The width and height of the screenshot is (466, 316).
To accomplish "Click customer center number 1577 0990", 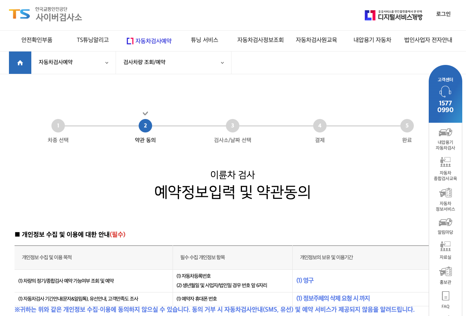I will (x=445, y=107).
